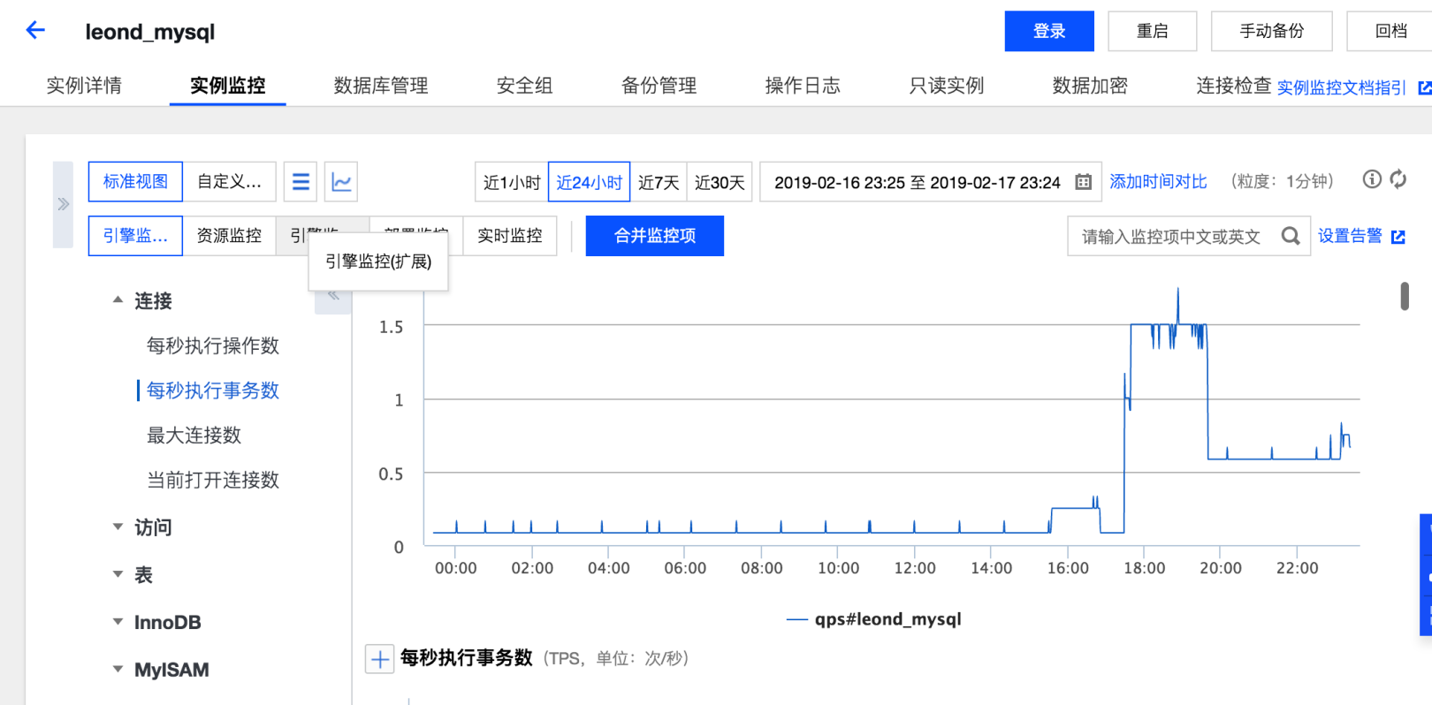This screenshot has width=1432, height=705.
Task: Open the 实例监控文档指引 link
Action: click(x=1342, y=87)
